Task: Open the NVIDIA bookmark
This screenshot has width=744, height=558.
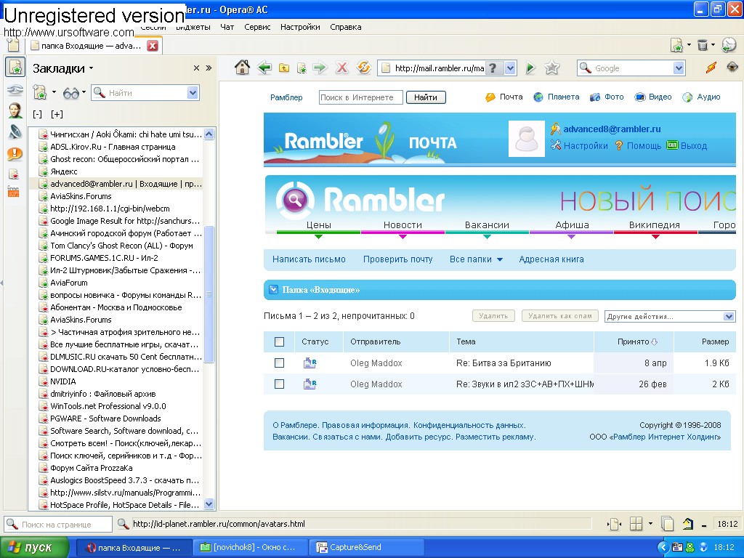Action: point(62,381)
